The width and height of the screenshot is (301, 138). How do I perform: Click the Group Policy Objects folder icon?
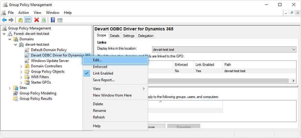pyautogui.click(x=27, y=72)
